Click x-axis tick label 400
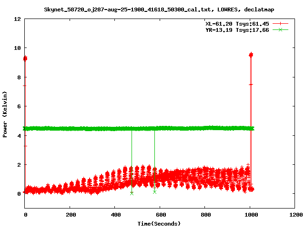The image size is (305, 228). click(x=115, y=215)
